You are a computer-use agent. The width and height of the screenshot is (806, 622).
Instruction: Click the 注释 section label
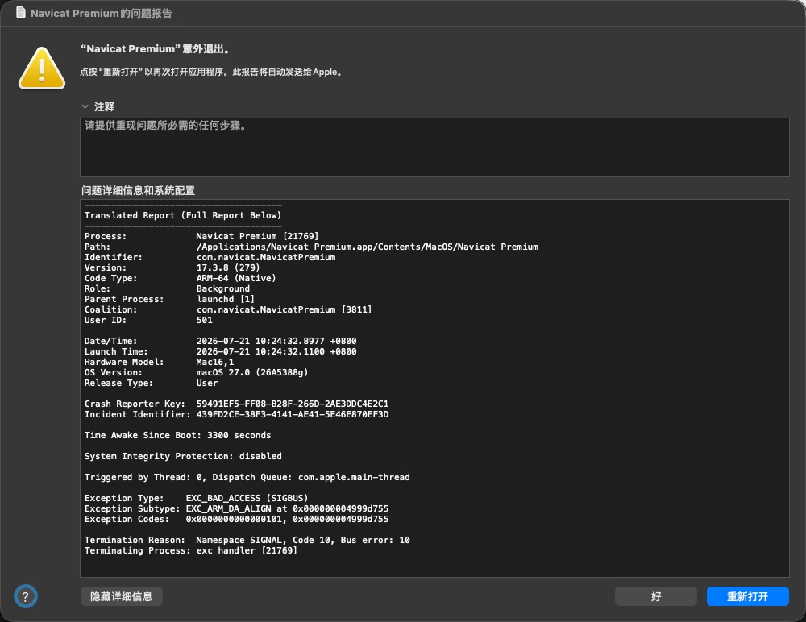coord(104,106)
